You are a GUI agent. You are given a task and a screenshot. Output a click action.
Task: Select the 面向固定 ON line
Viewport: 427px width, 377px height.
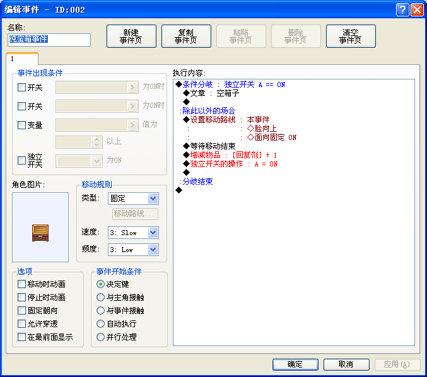pos(271,137)
